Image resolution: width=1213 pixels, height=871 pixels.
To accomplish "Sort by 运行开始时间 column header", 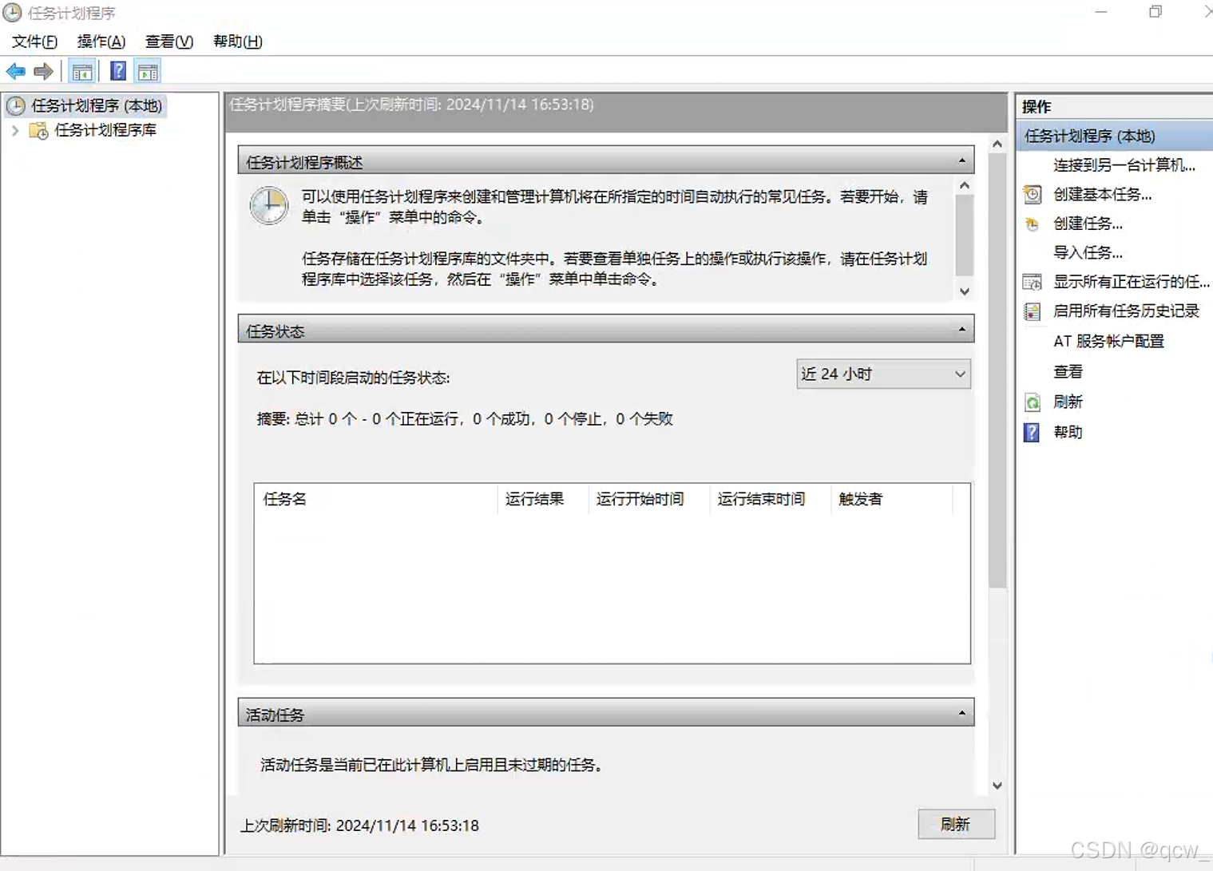I will (648, 499).
